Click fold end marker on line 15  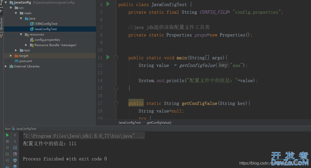tap(116, 88)
